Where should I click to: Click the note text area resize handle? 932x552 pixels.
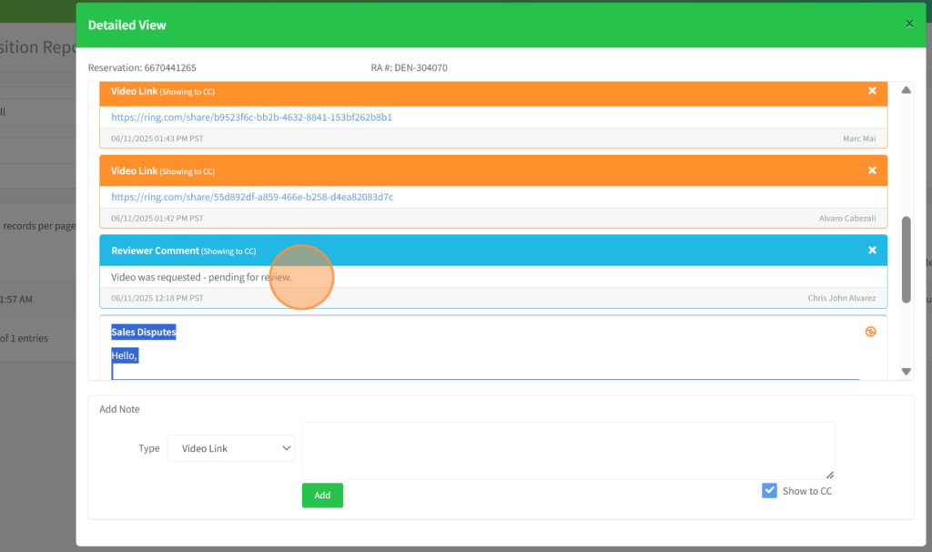coord(829,475)
